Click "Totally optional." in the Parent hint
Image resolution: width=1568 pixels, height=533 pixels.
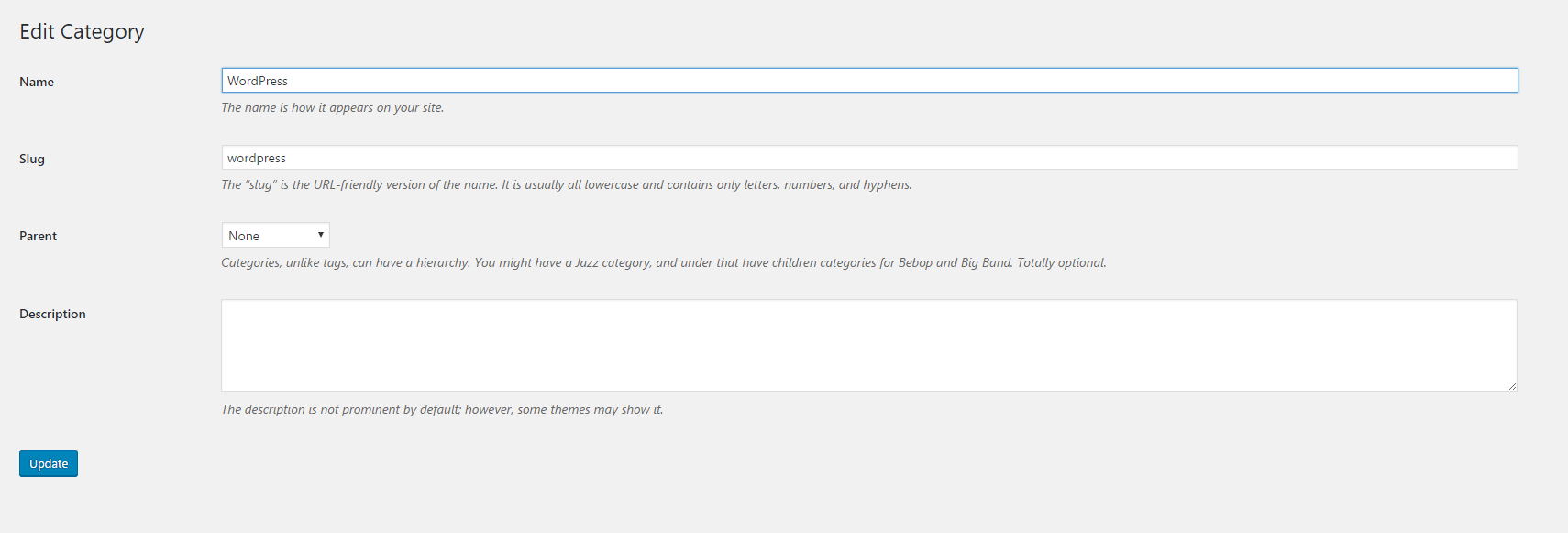coord(1061,262)
